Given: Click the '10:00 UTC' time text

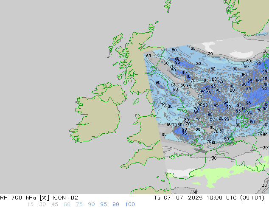Looking at the screenshot, I should coord(222,198).
